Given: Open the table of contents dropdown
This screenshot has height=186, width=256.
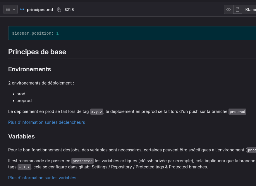Looking at the screenshot, I should [x=11, y=9].
